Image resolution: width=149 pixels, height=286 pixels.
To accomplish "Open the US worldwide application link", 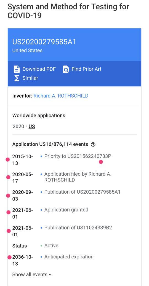I will click(x=32, y=126).
